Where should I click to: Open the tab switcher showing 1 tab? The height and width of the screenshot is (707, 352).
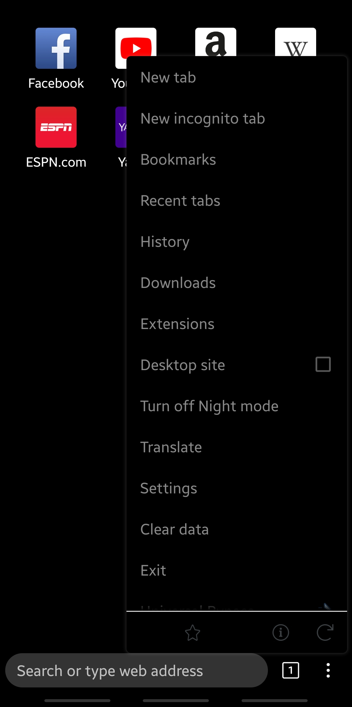tap(290, 670)
